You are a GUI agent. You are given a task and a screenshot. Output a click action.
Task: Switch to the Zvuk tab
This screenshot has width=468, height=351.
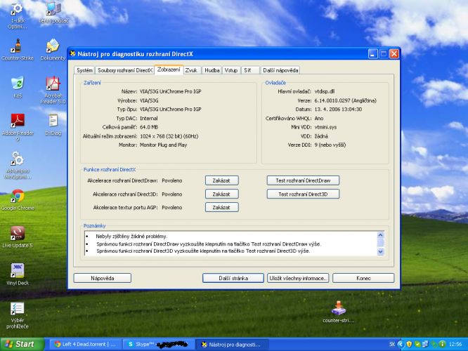point(191,70)
